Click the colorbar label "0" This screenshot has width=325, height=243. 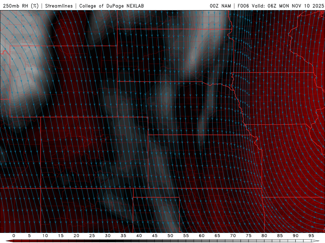[x=14, y=236]
